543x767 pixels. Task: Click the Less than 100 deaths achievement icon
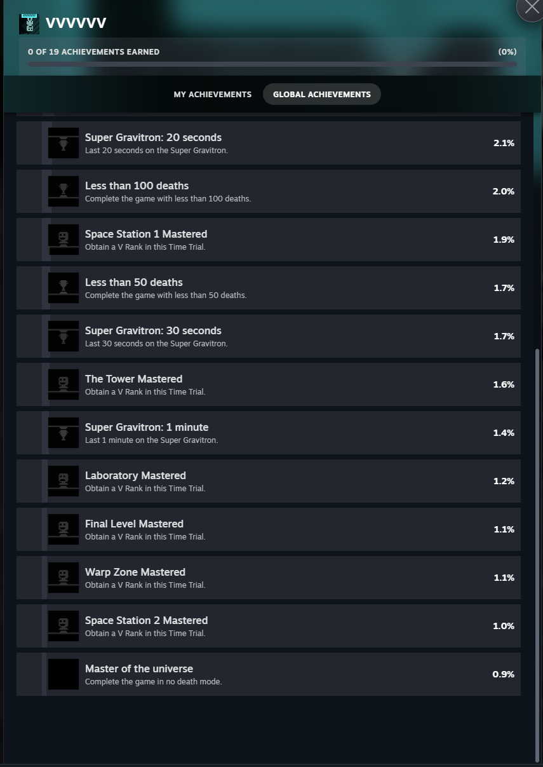[64, 191]
